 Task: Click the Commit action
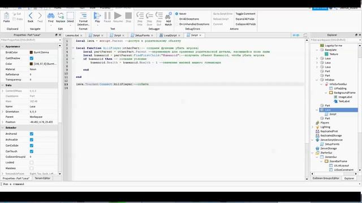pyautogui.click(x=218, y=24)
